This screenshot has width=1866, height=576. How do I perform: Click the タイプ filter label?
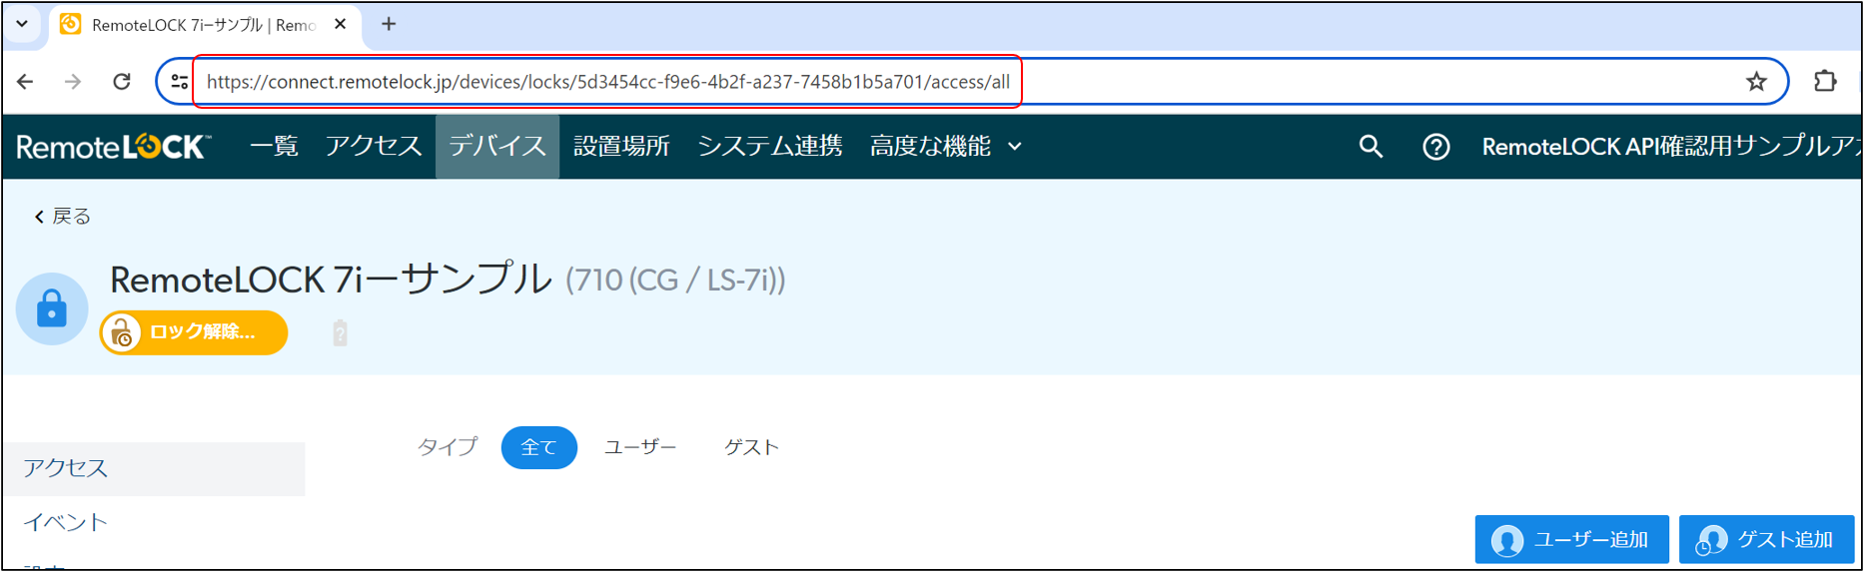click(448, 447)
